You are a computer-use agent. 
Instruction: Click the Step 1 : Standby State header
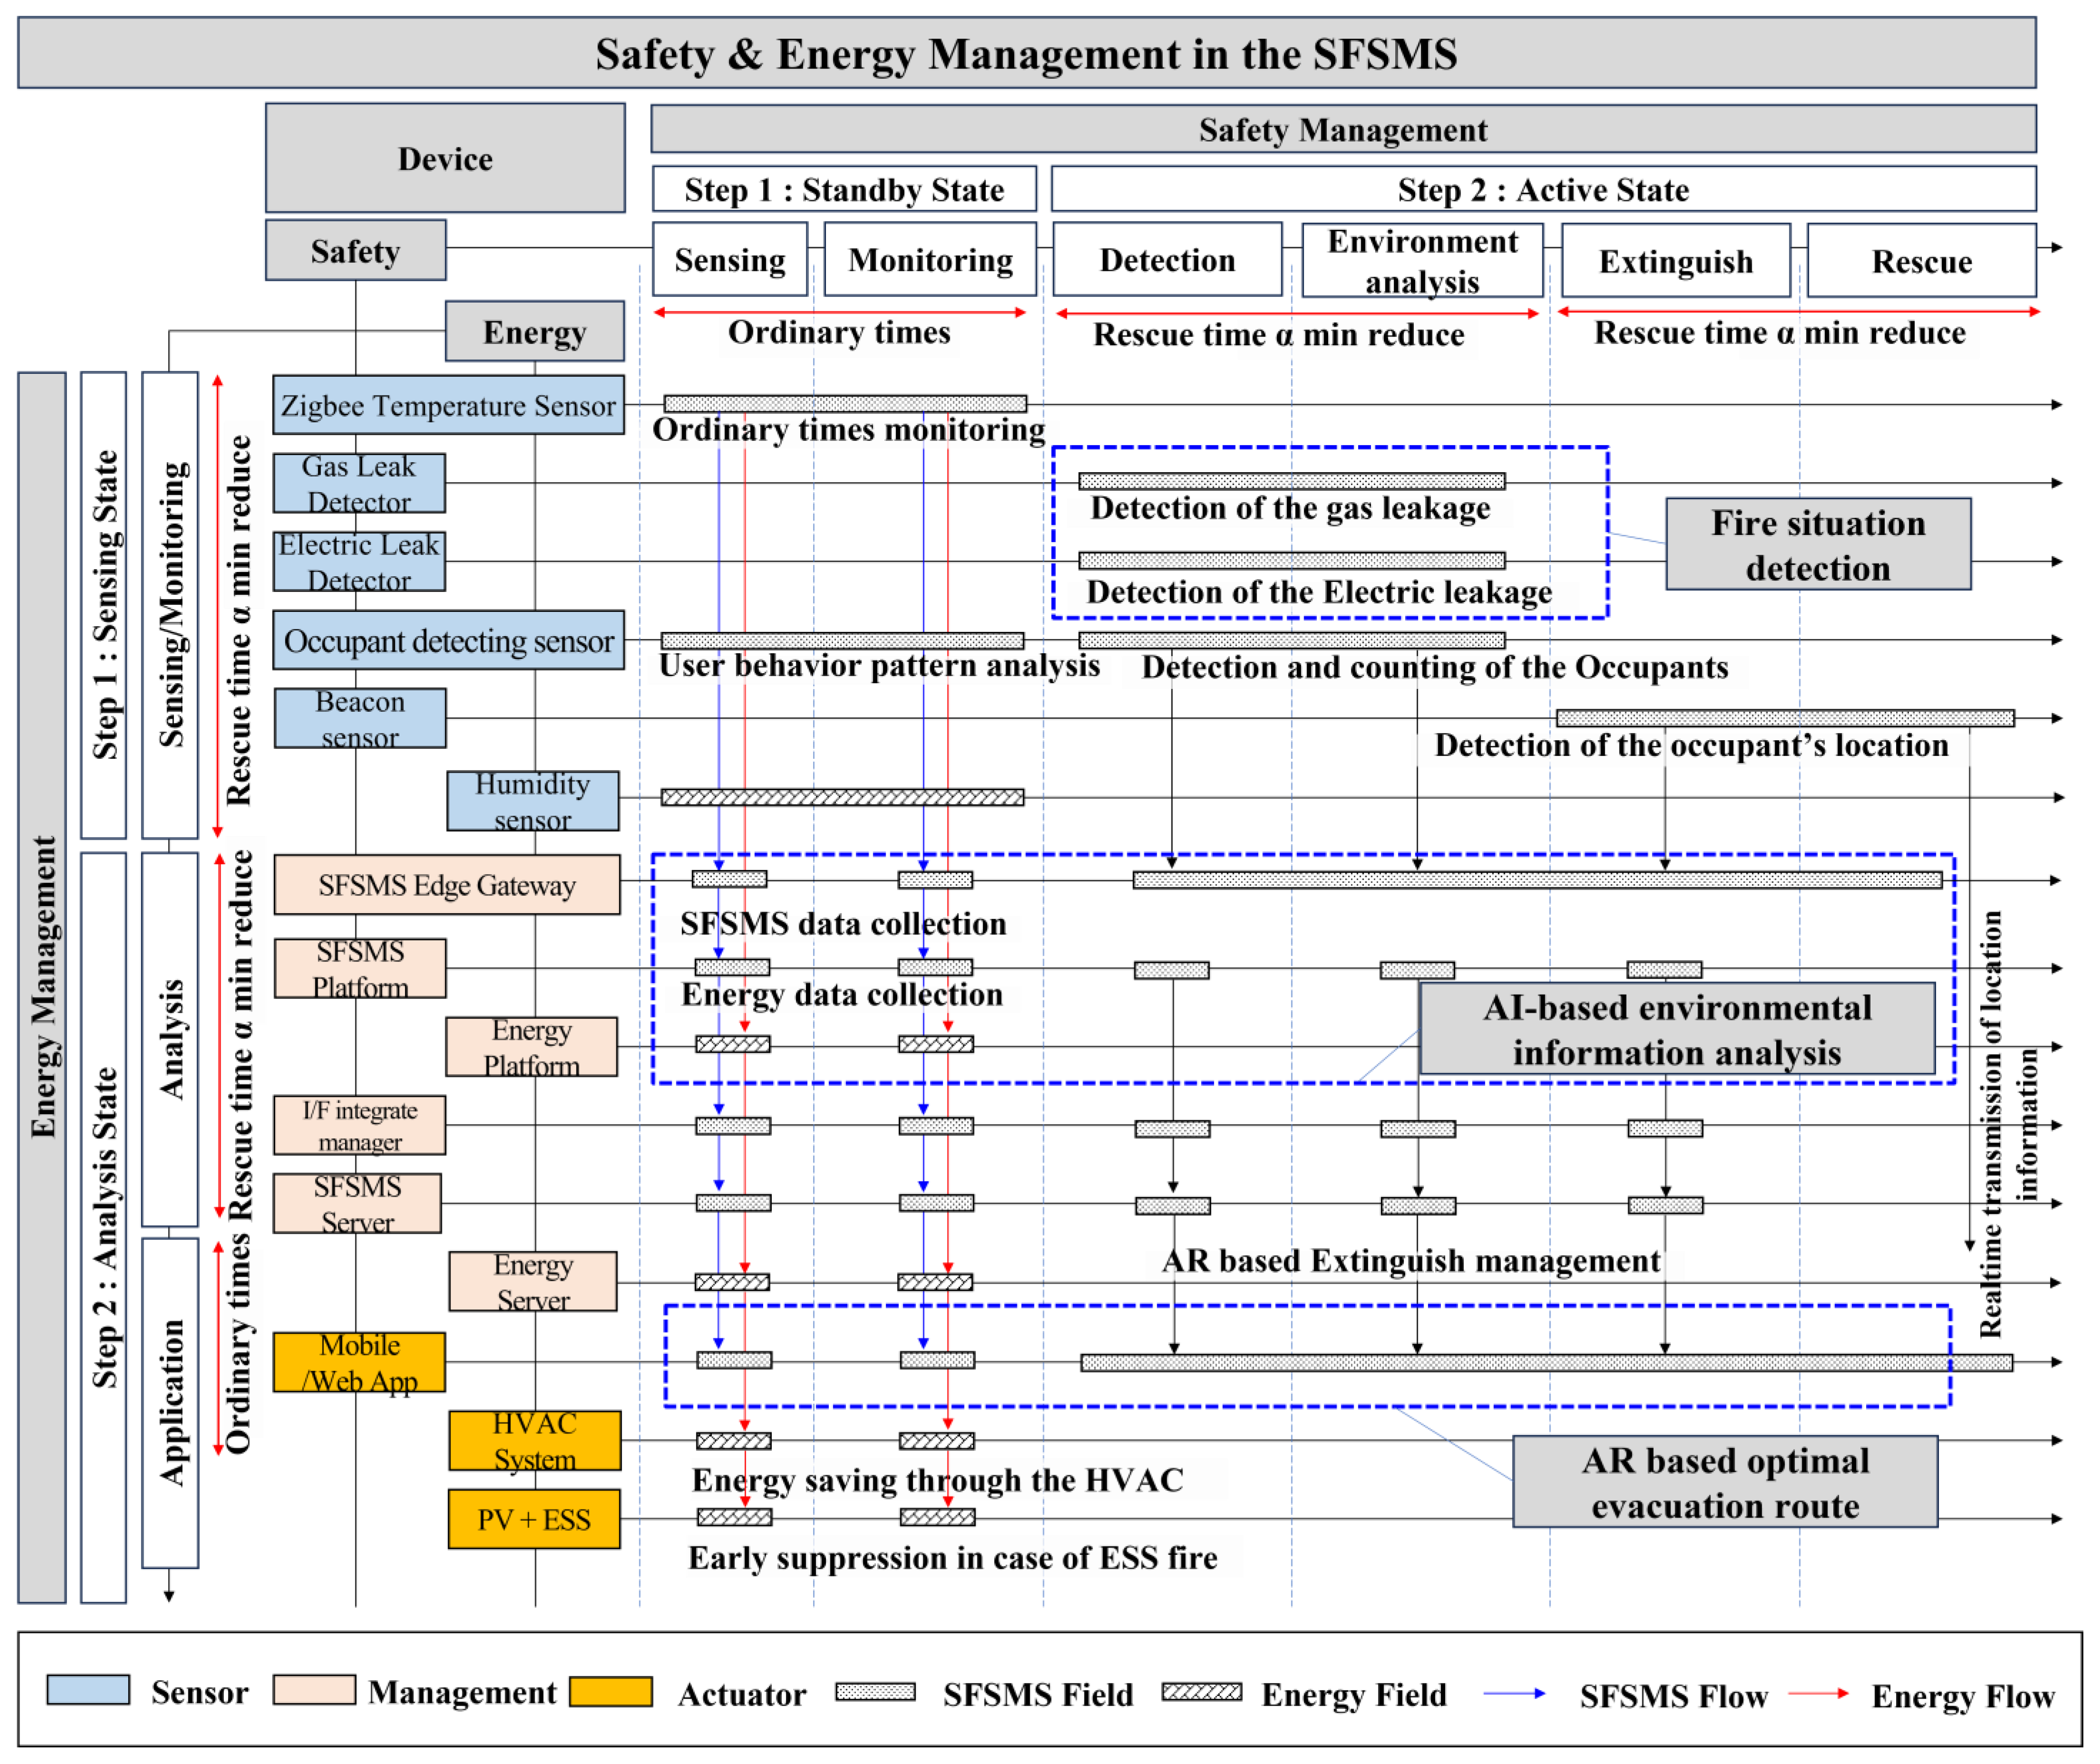pos(844,189)
